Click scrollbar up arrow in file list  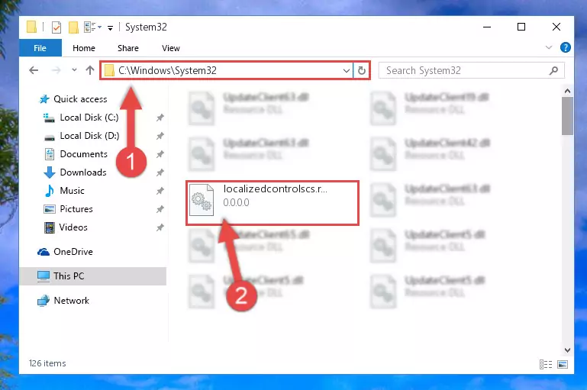click(567, 91)
